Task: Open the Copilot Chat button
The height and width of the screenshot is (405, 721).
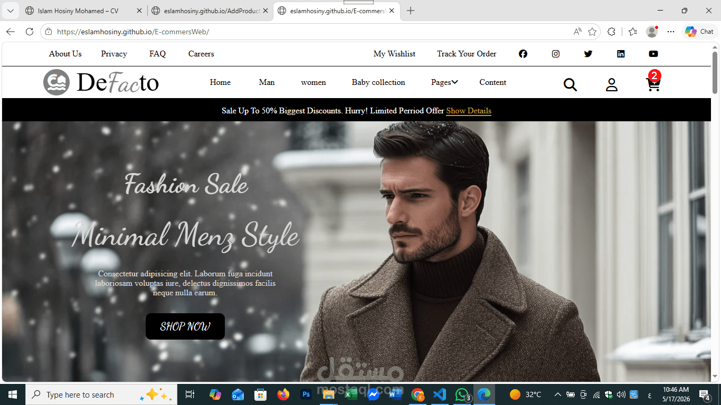Action: click(699, 32)
